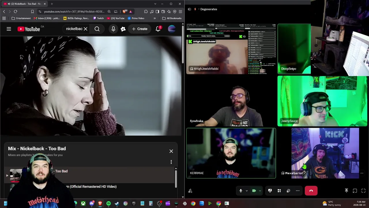Close the Nickelback YouTube tab

(x=45, y=4)
